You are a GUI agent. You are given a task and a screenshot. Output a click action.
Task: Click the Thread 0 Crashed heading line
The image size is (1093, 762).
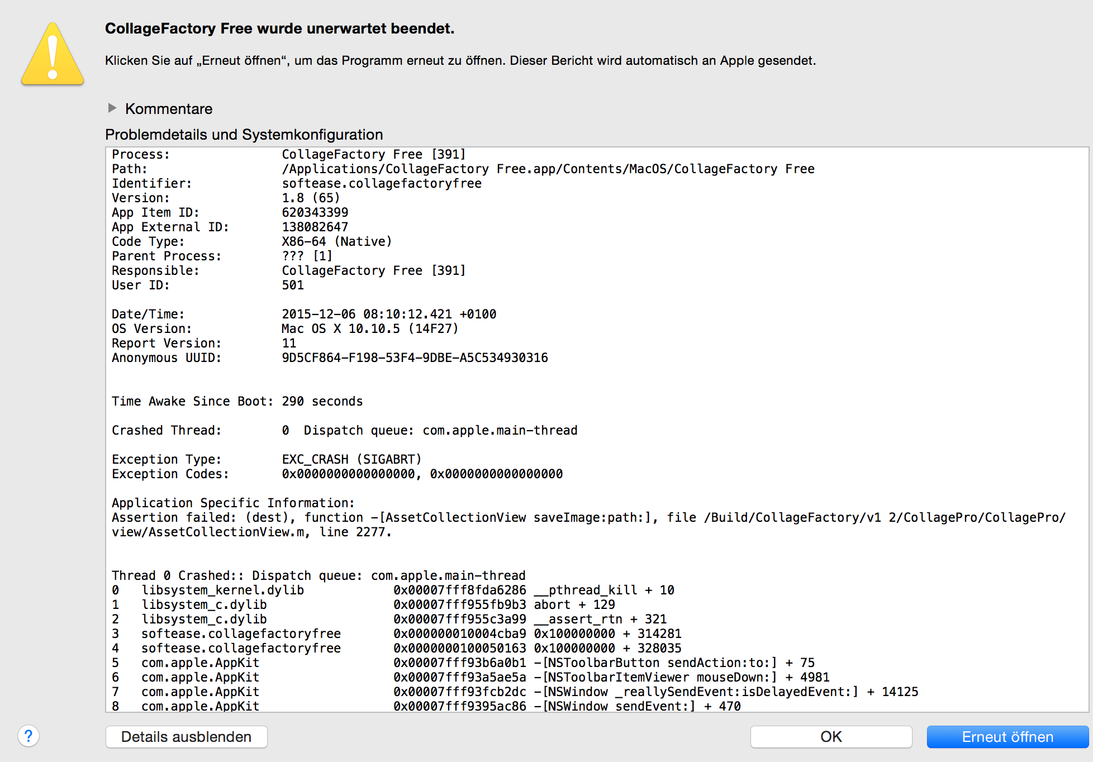319,575
